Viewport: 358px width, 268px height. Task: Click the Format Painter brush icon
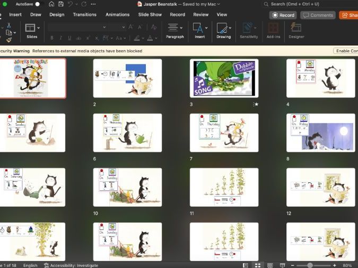coord(9,40)
